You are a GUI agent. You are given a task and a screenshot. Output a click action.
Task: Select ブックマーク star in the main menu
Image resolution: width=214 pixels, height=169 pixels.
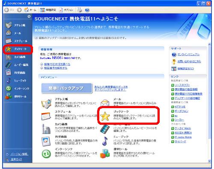point(105,116)
